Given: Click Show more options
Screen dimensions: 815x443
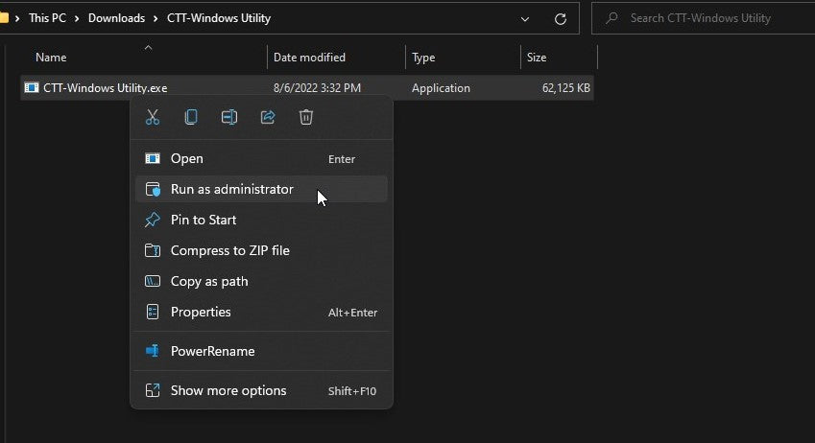Looking at the screenshot, I should [228, 390].
